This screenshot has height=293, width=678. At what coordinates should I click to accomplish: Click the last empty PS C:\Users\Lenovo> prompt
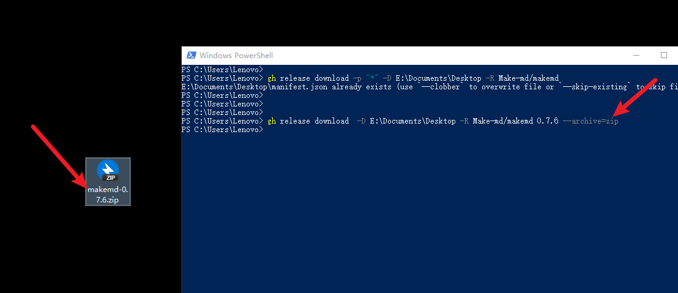[223, 130]
